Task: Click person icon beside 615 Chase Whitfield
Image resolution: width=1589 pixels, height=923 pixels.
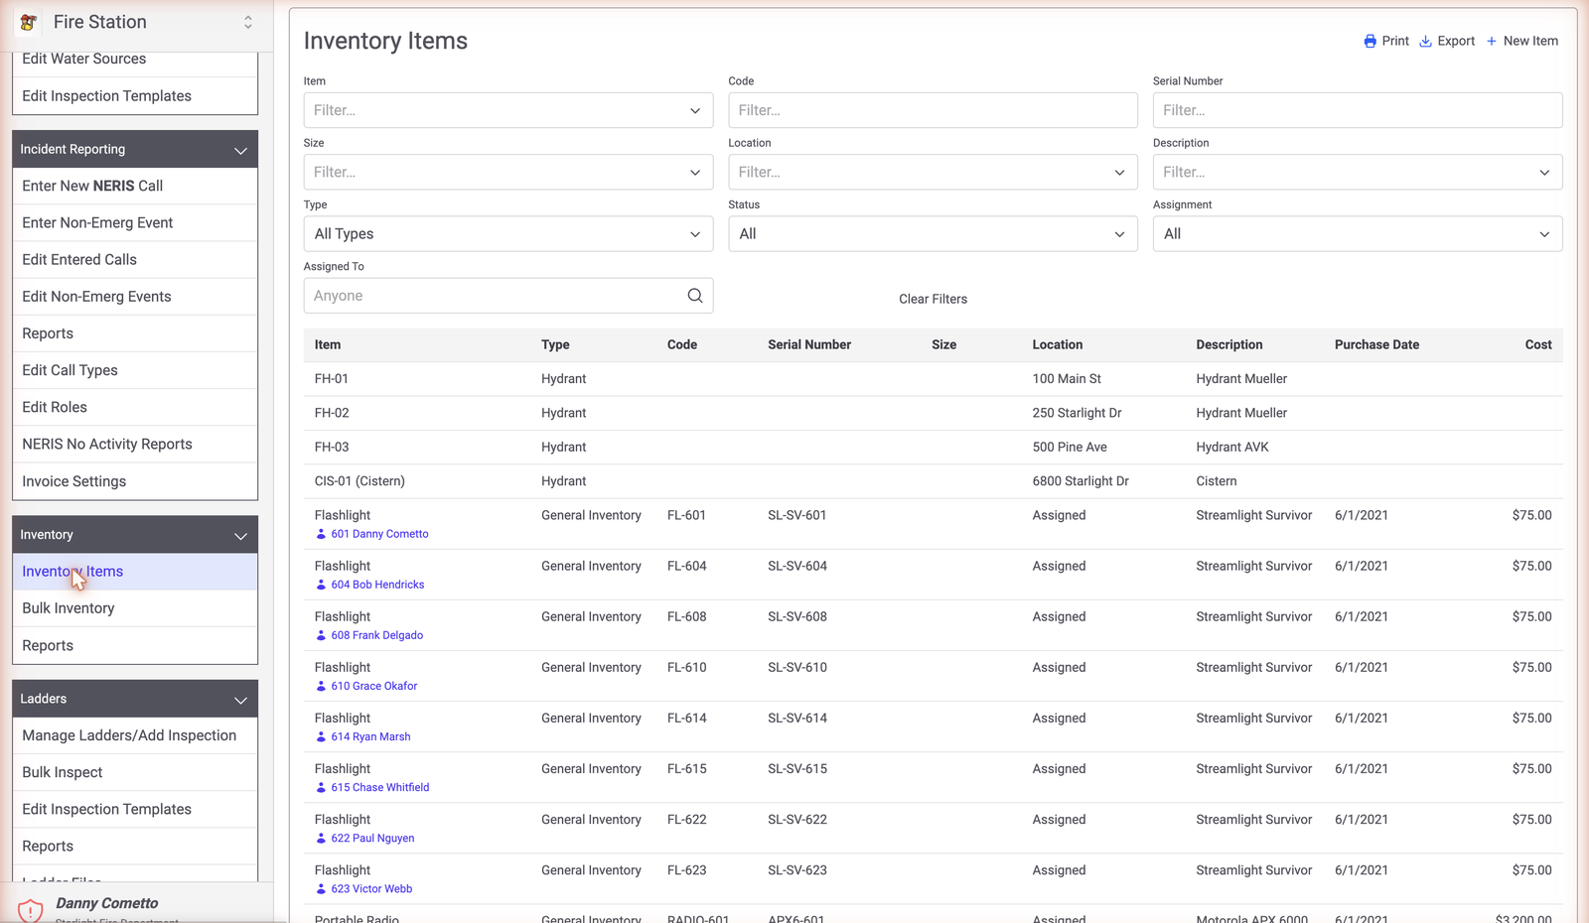Action: 321,787
